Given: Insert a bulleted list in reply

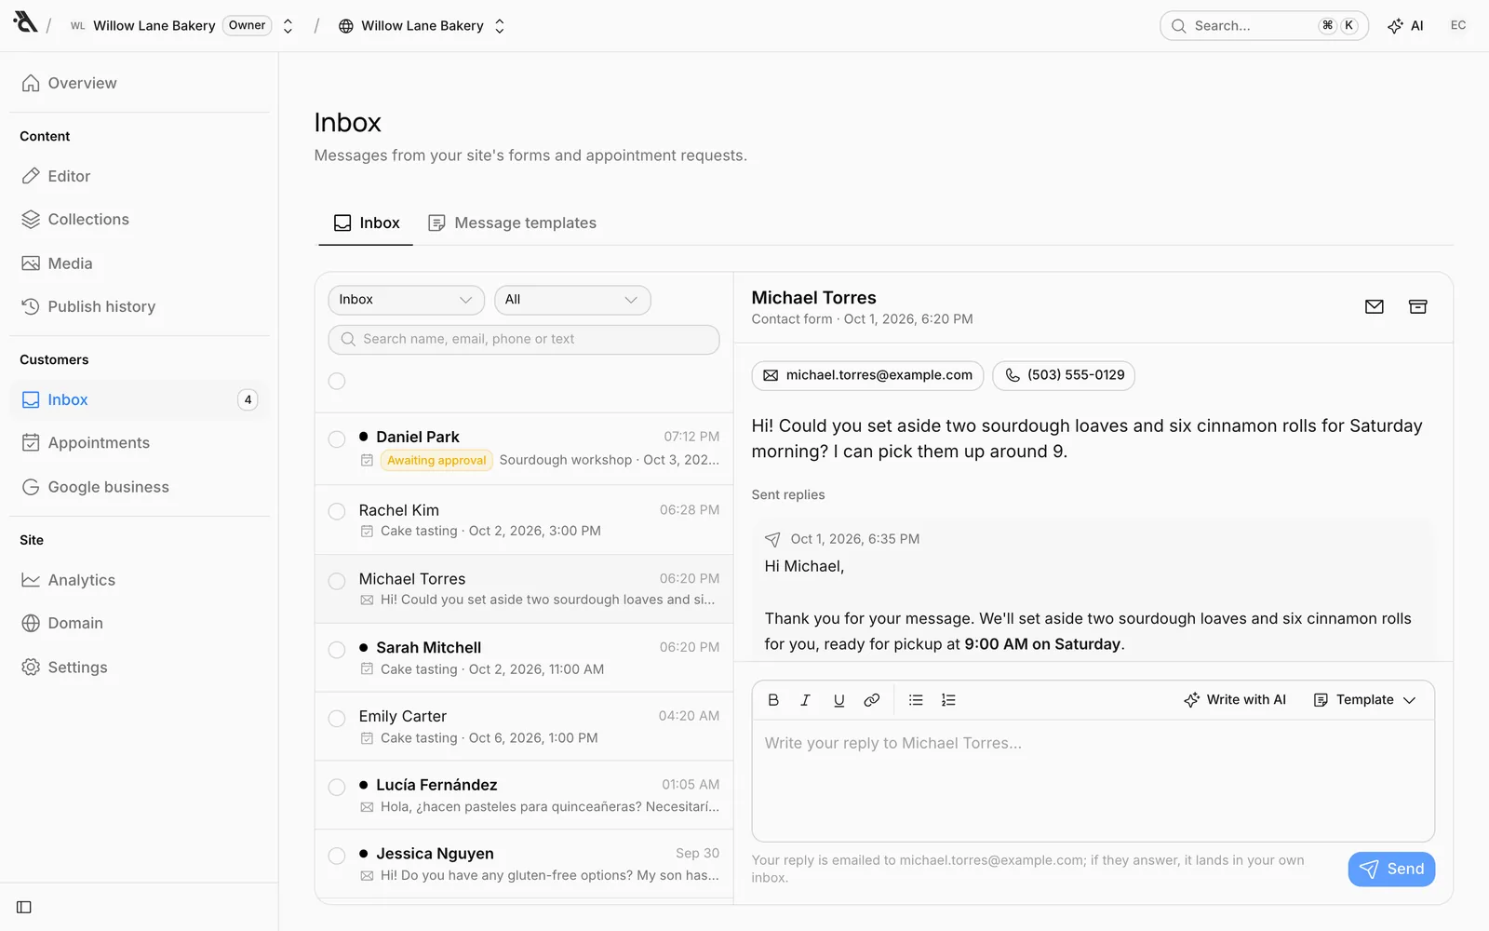Looking at the screenshot, I should tap(916, 700).
